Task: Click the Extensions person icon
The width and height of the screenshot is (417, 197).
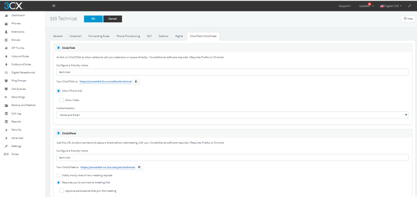Action: (x=6, y=32)
